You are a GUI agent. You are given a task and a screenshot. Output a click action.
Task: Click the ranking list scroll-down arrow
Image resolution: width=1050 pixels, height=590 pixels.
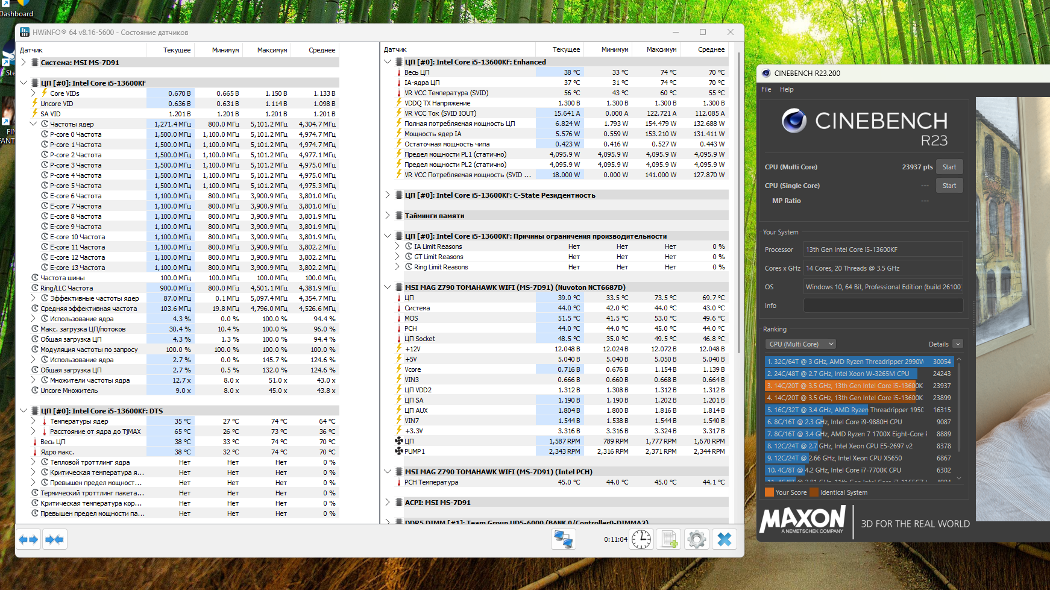959,479
